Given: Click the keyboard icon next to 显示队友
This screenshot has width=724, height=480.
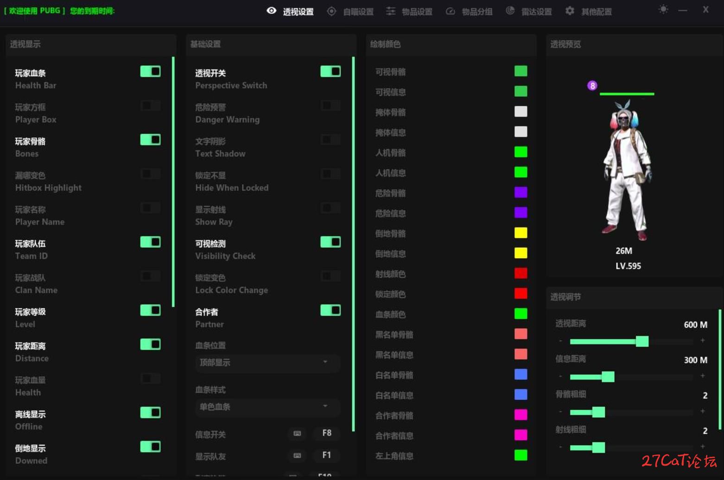Looking at the screenshot, I should pyautogui.click(x=297, y=455).
